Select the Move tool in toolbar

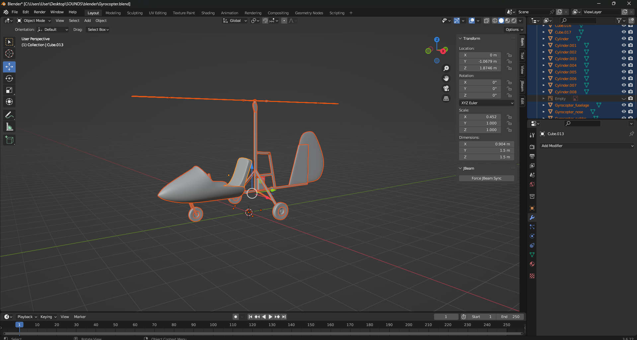tap(9, 67)
